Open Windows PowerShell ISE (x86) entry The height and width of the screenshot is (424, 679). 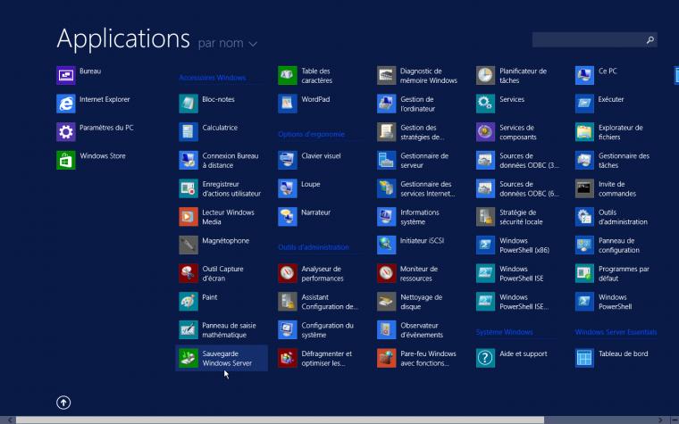click(485, 302)
